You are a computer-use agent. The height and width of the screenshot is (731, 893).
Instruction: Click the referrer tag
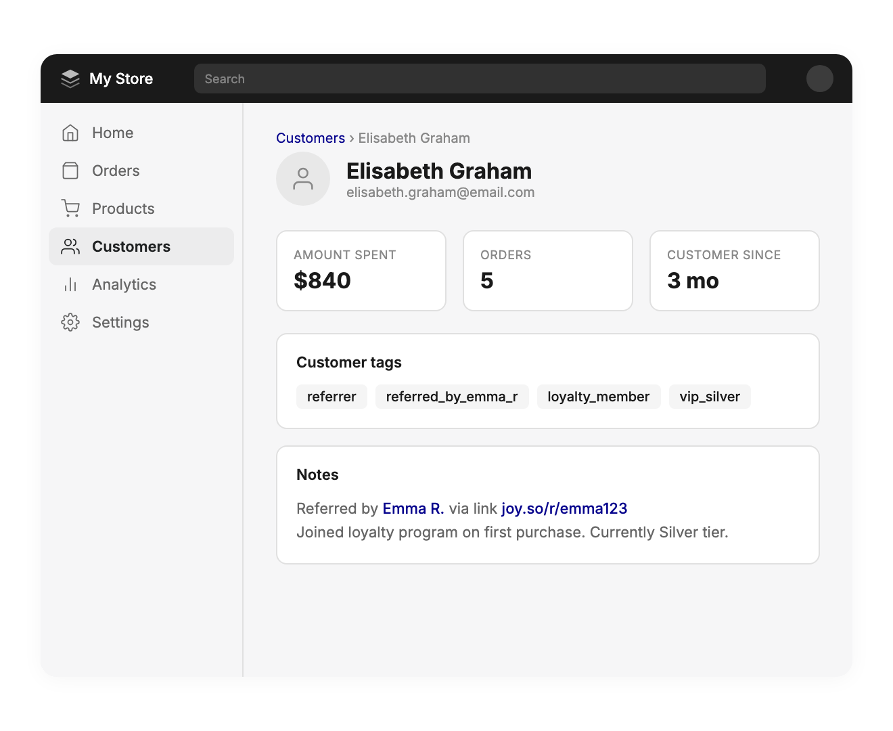331,397
